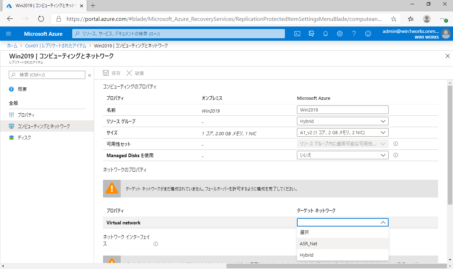Click the vertical scrollbar of the blade

[x=450, y=145]
